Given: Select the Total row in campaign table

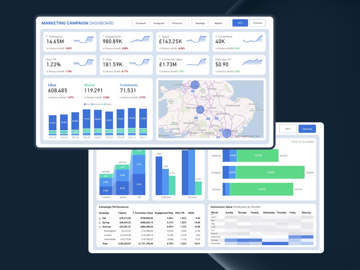Looking at the screenshot, I should [149, 244].
